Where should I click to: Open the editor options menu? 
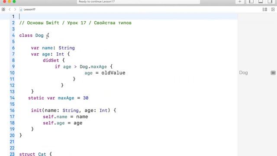[264, 10]
